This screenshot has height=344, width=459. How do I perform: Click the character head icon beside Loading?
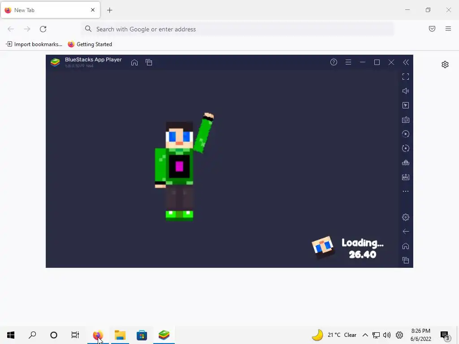323,247
